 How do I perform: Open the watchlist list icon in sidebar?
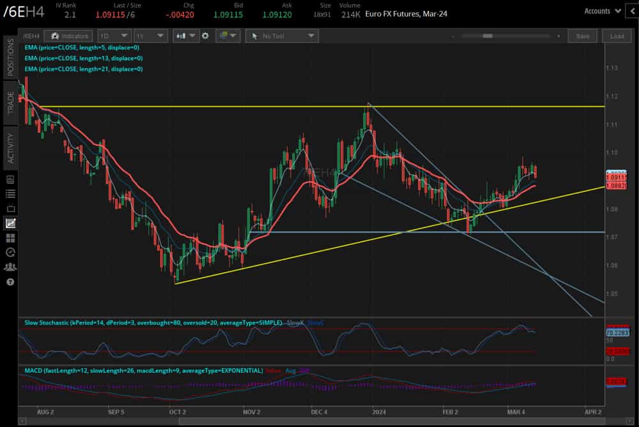click(x=10, y=193)
